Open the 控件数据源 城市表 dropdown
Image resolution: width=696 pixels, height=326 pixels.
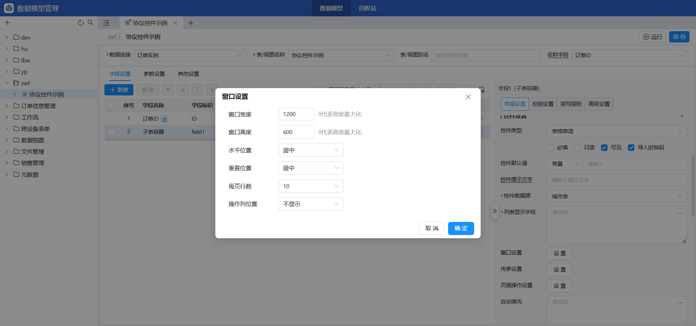click(x=617, y=196)
